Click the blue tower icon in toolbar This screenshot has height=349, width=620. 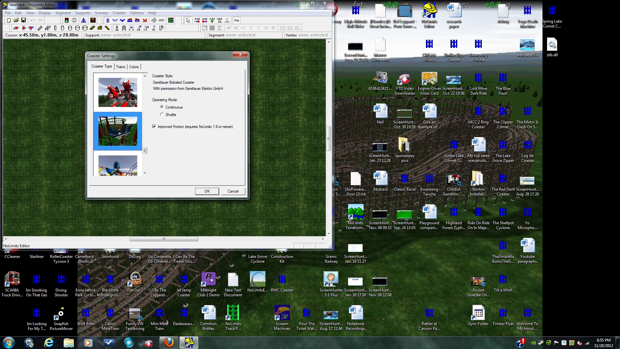coord(84,20)
